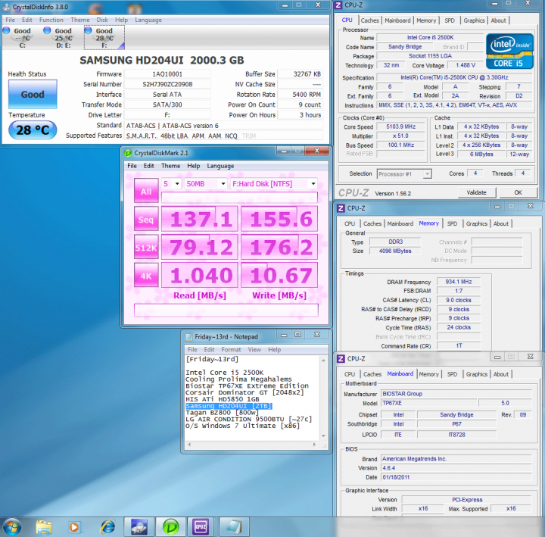Run the 512K benchmark test
This screenshot has height=537, width=545.
[146, 247]
